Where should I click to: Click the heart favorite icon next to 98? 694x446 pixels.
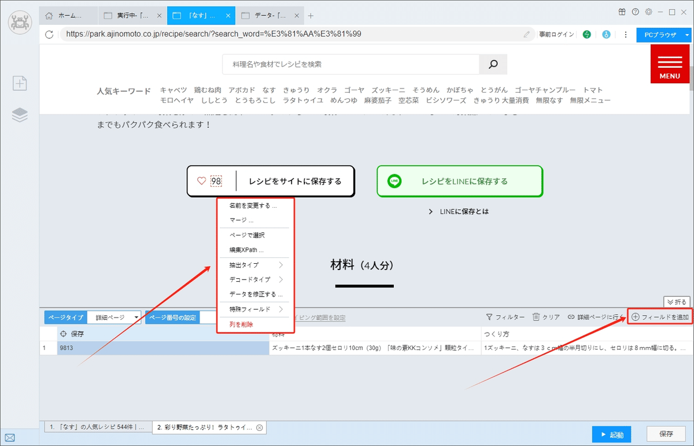(x=201, y=181)
